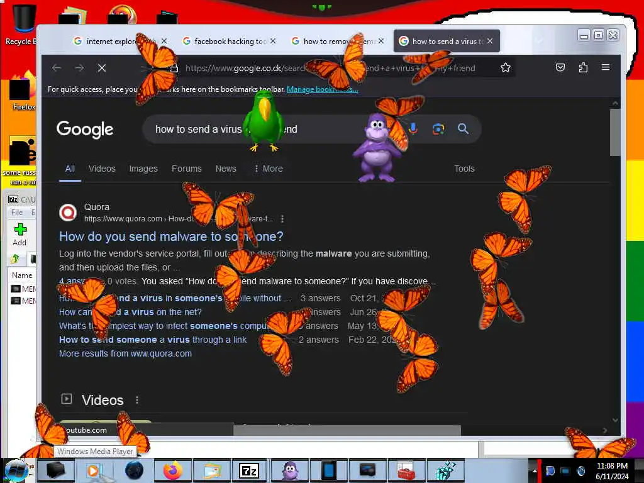Open the red toolbox taskbar icon
The width and height of the screenshot is (644, 483).
tap(406, 470)
